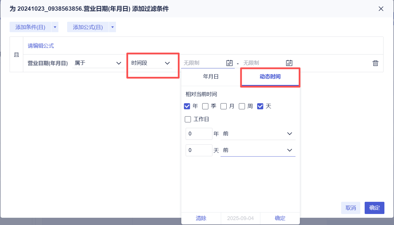The height and width of the screenshot is (225, 394).
Task: Click the 添加公式(且) button
Action: click(x=88, y=27)
